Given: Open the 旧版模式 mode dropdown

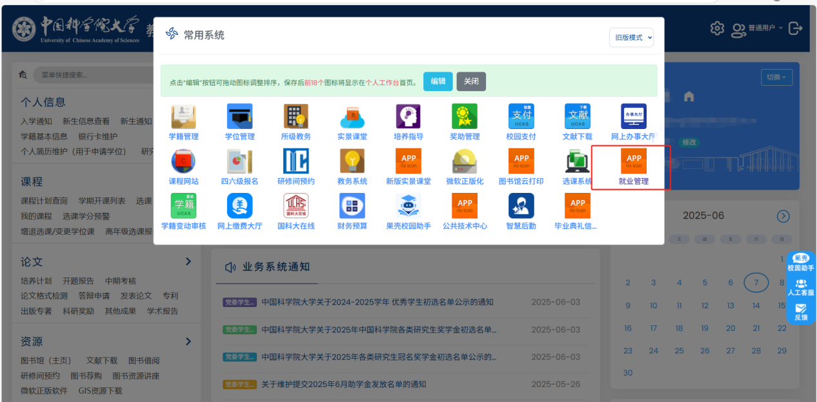Looking at the screenshot, I should 631,37.
